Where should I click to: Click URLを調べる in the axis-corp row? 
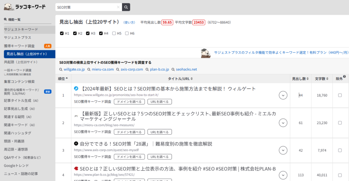tap(160, 157)
